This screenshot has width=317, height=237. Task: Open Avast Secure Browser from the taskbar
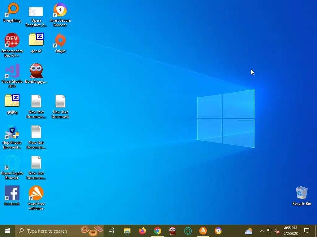(x=218, y=231)
